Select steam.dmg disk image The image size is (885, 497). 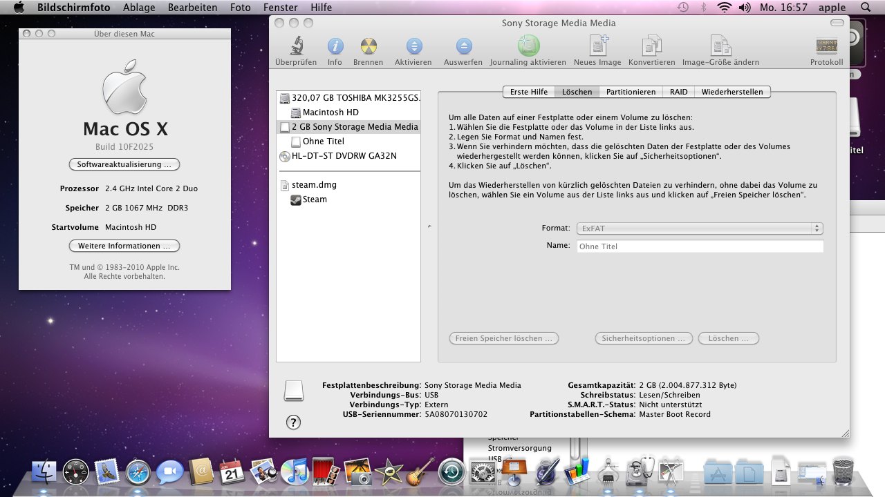(x=348, y=184)
